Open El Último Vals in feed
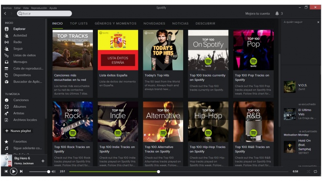This screenshot has width=322, height=181. (305, 112)
